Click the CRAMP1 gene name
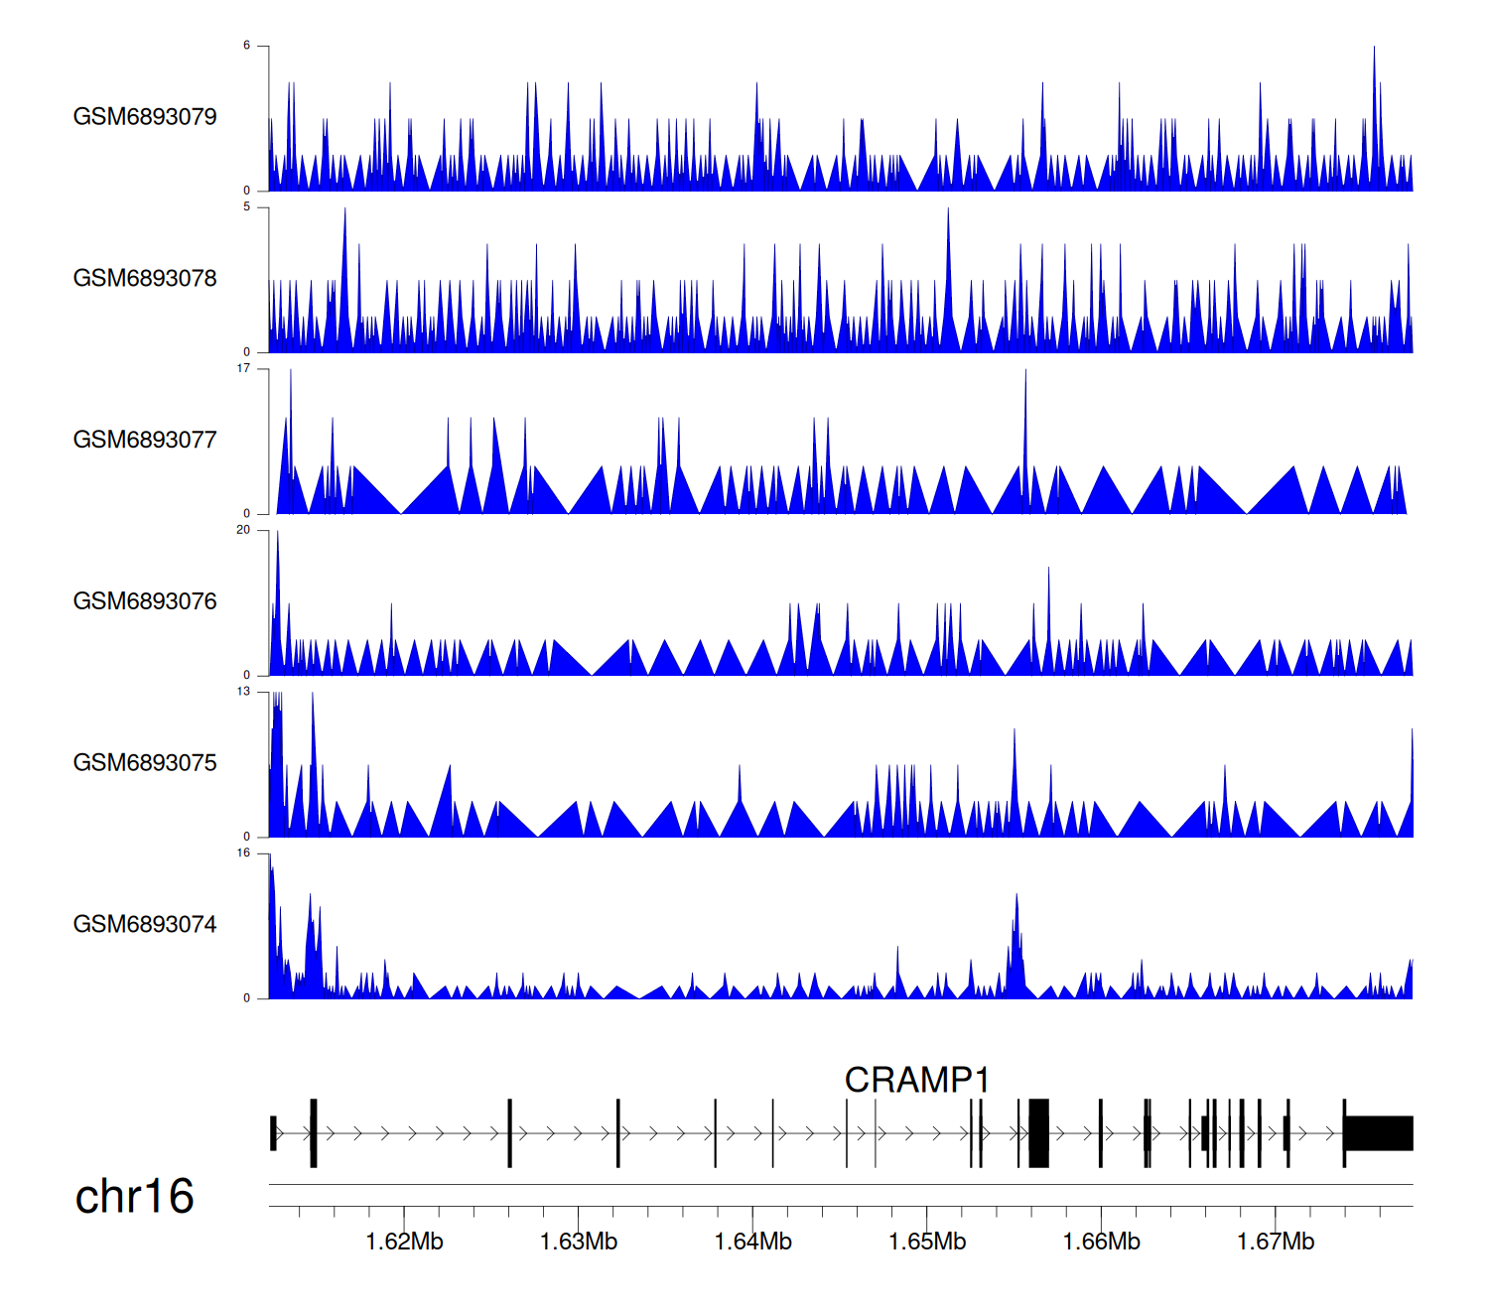Viewport: 1489px width, 1310px height. [916, 1080]
